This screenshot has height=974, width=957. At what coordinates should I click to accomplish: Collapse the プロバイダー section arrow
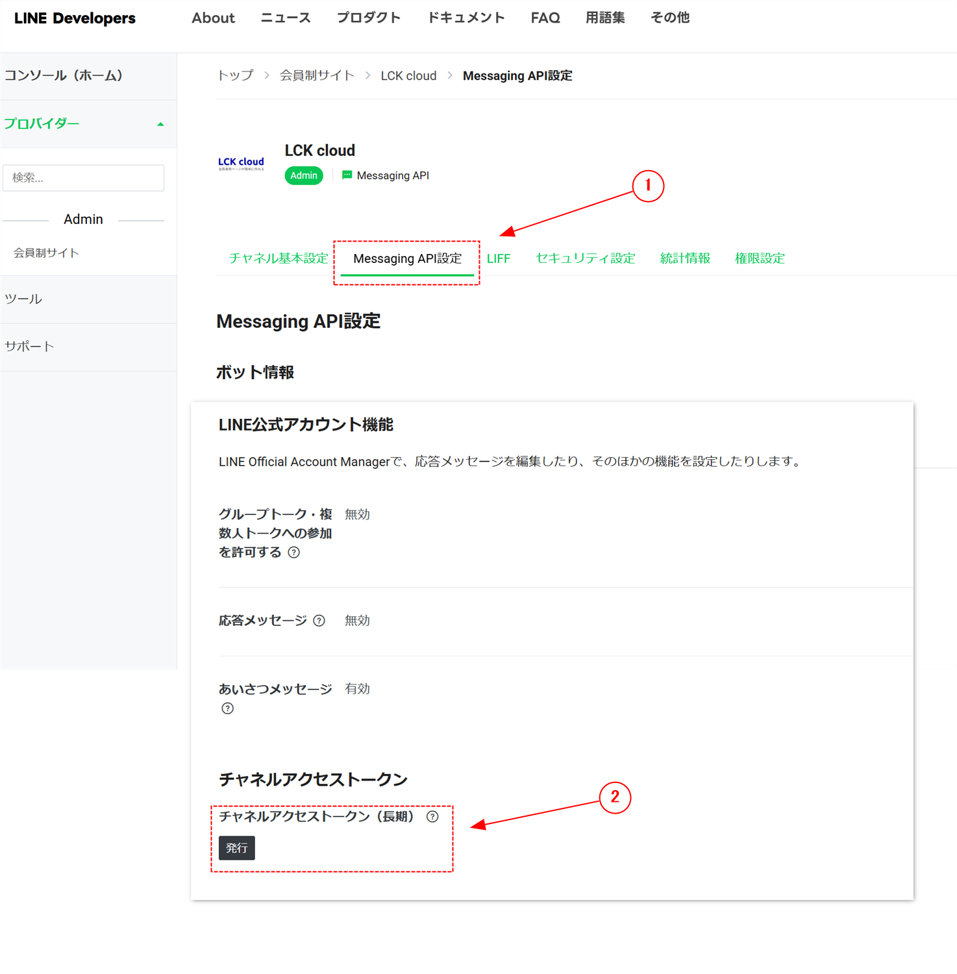click(160, 124)
